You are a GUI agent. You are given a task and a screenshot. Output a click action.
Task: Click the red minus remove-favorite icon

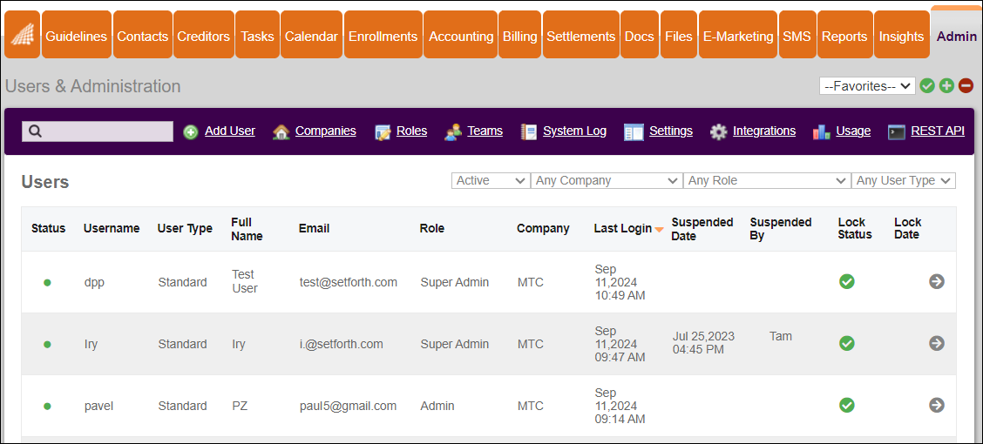click(x=966, y=86)
